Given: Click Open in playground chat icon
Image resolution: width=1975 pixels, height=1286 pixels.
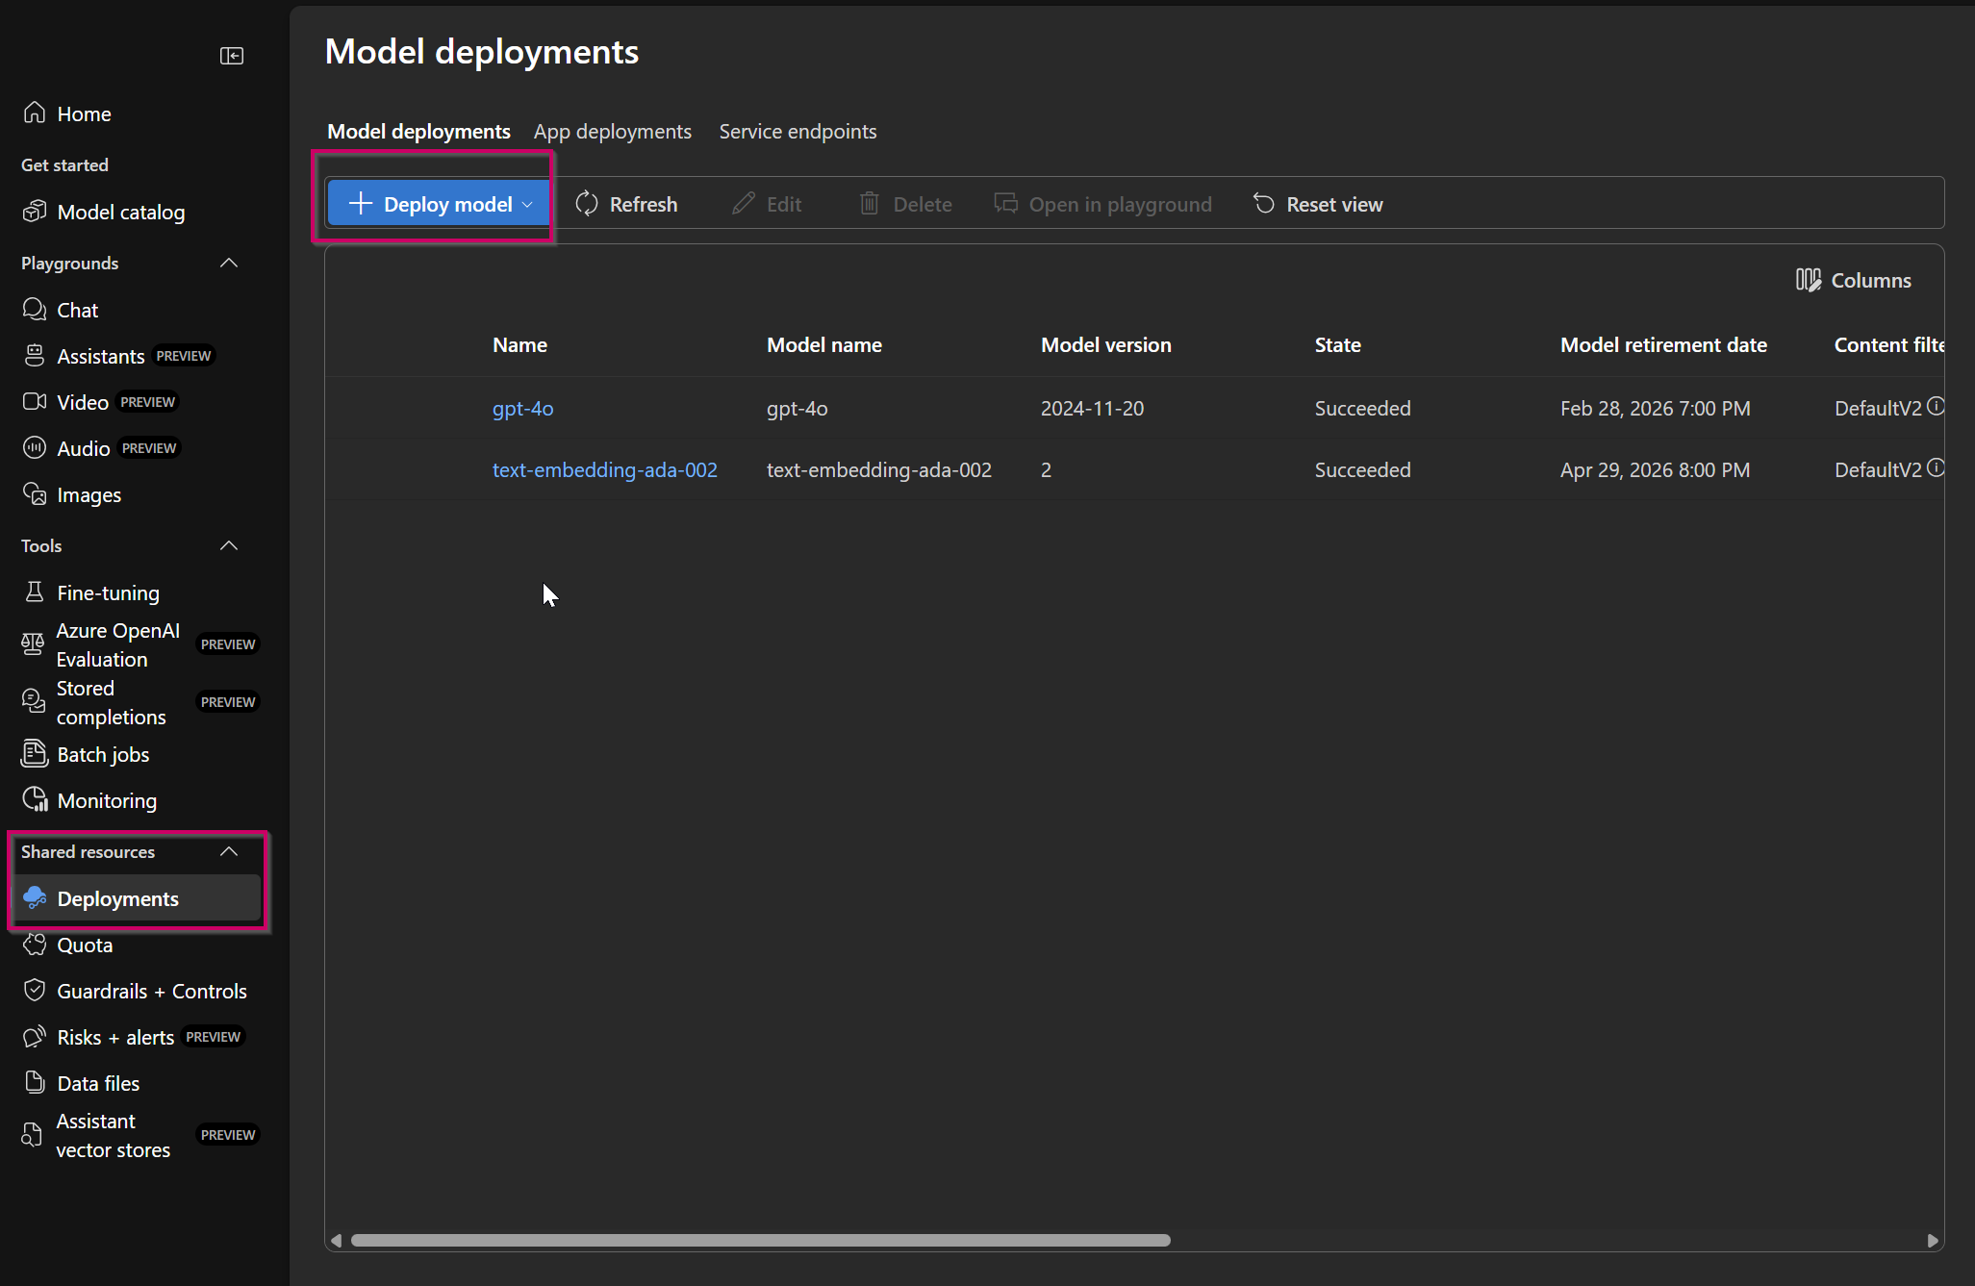Looking at the screenshot, I should pyautogui.click(x=1006, y=203).
